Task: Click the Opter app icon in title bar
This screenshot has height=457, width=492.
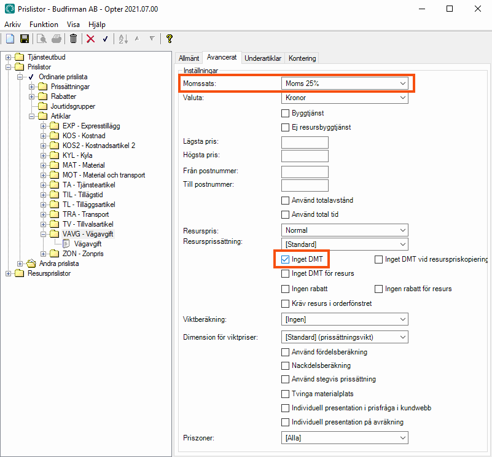Action: (x=10, y=9)
